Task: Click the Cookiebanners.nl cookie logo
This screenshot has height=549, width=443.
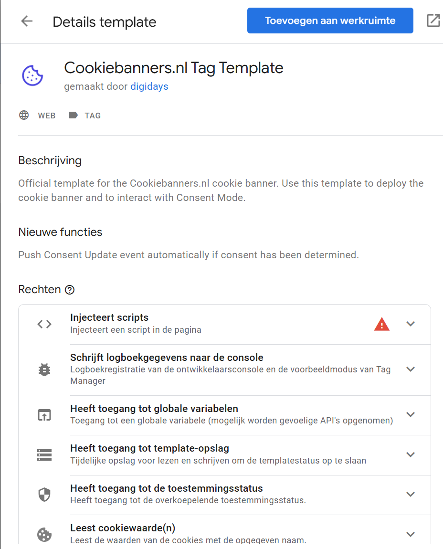Action: [x=32, y=76]
